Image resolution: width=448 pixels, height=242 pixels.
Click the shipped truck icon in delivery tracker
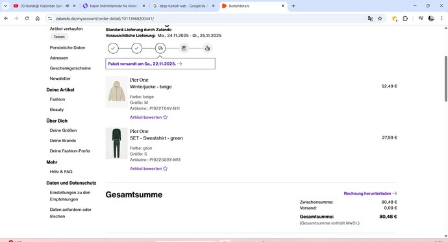[x=160, y=48]
